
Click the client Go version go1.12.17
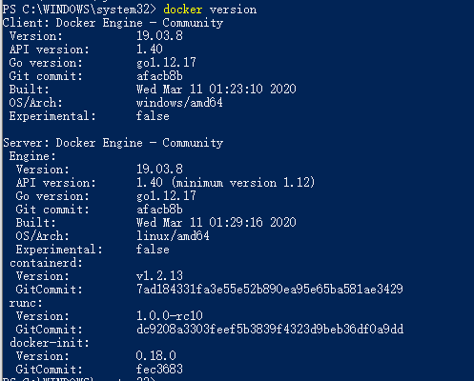tap(166, 63)
